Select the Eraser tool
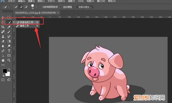The height and width of the screenshot is (103, 172). (x=3, y=41)
